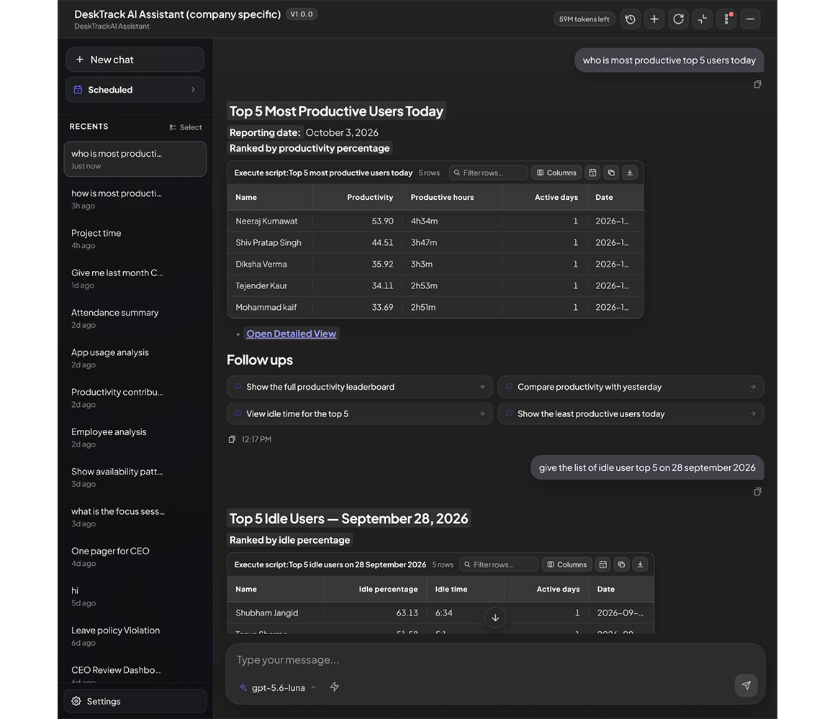Click the plus icon in top header
This screenshot has width=835, height=719.
(x=654, y=19)
